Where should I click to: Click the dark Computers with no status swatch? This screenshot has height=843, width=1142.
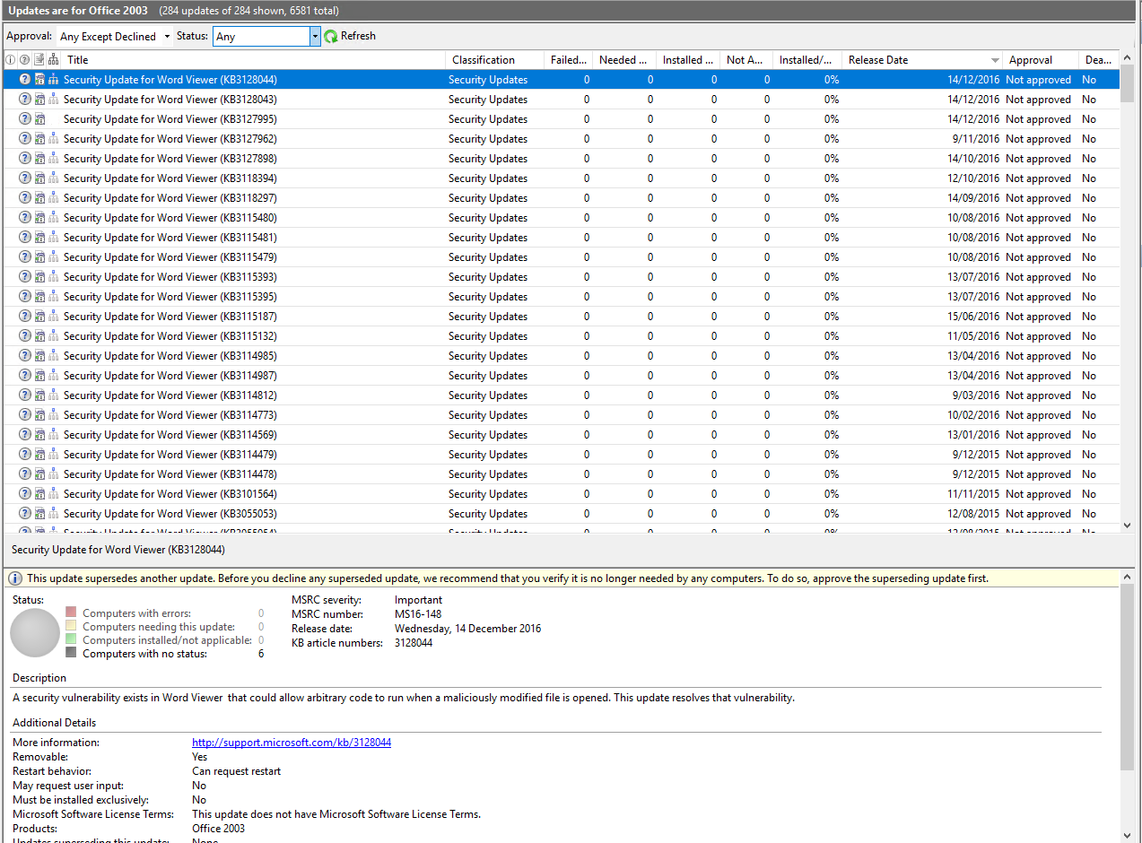71,653
